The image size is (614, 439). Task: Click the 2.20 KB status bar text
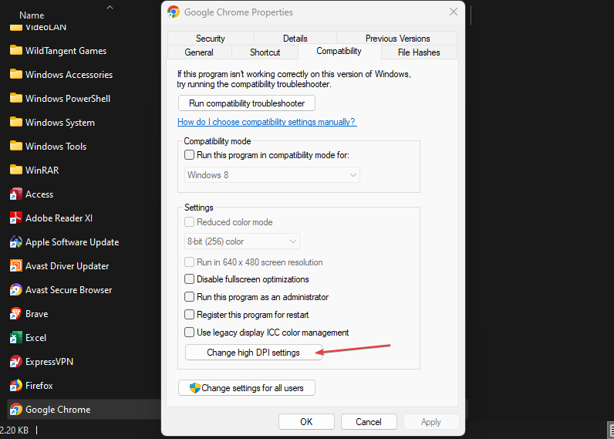[14, 430]
